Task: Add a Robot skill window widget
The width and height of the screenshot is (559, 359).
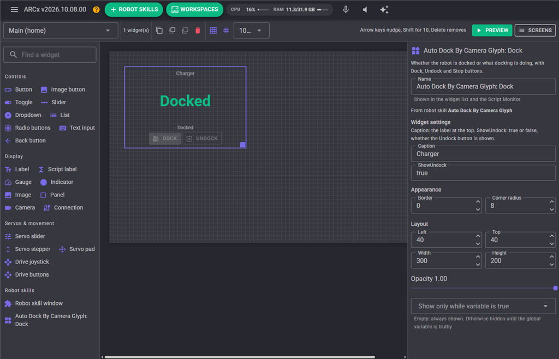Action: point(33,303)
